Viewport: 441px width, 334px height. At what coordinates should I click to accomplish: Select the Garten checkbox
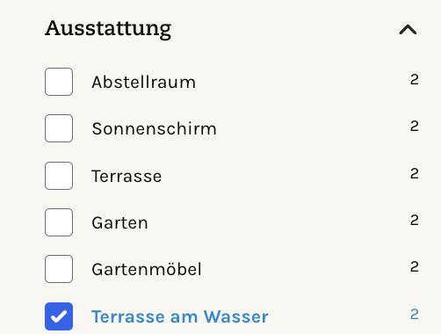(x=59, y=222)
